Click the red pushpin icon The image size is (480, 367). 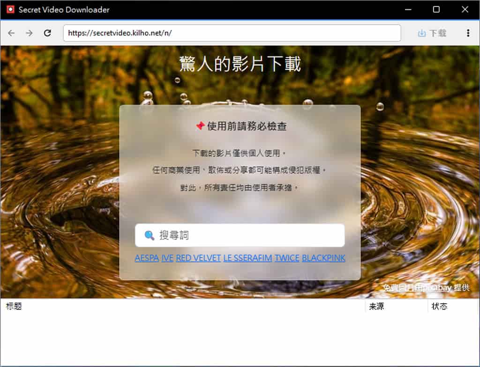(x=200, y=126)
